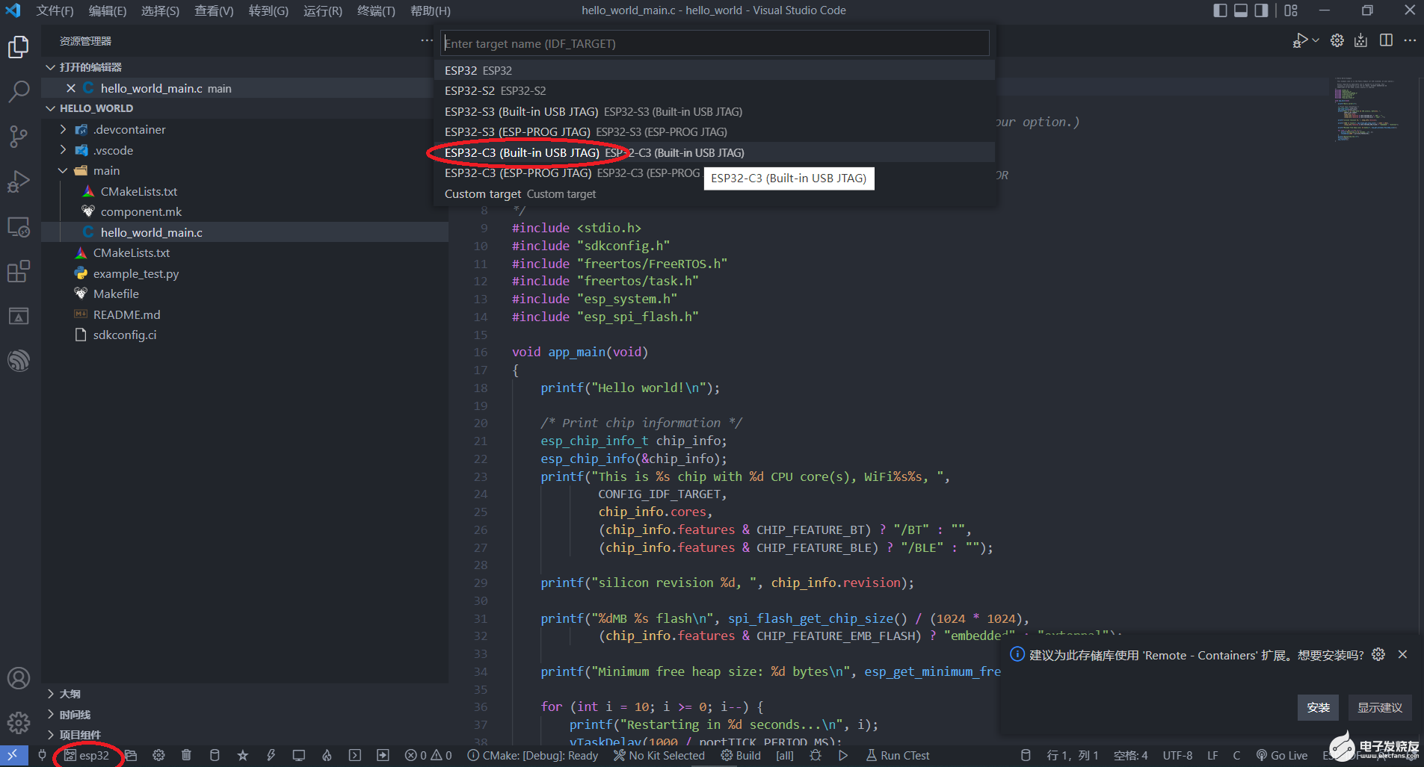Viewport: 1424px width, 767px height.
Task: Click CMake: [Debug]: Ready status item
Action: pos(533,755)
